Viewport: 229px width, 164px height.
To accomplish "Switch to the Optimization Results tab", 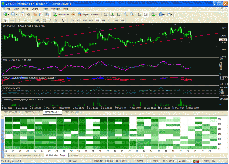I will coord(31,155).
